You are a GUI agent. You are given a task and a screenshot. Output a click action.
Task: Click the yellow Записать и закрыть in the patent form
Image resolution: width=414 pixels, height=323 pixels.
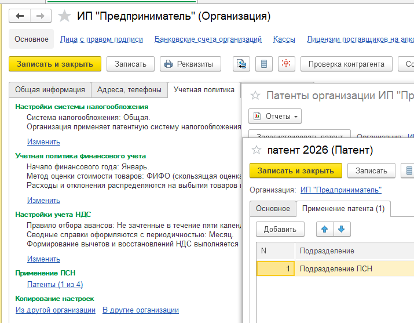tap(296, 170)
